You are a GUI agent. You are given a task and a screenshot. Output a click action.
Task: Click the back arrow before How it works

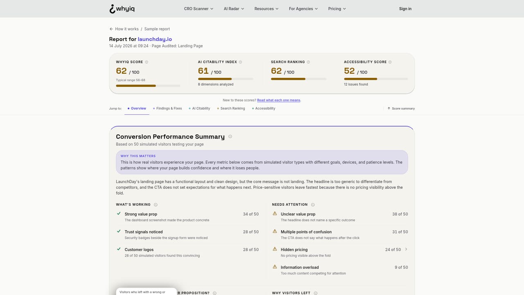[111, 29]
